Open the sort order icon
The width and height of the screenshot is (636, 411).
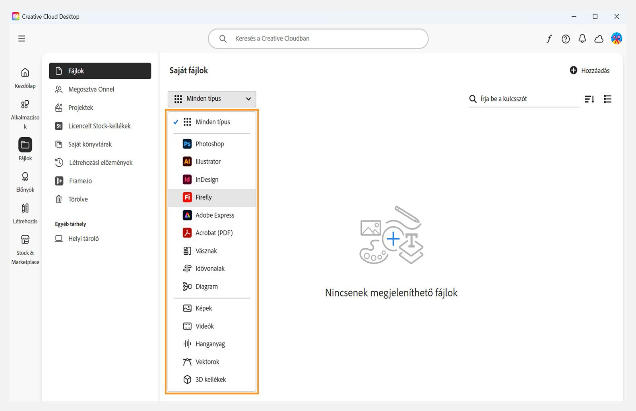pos(589,99)
